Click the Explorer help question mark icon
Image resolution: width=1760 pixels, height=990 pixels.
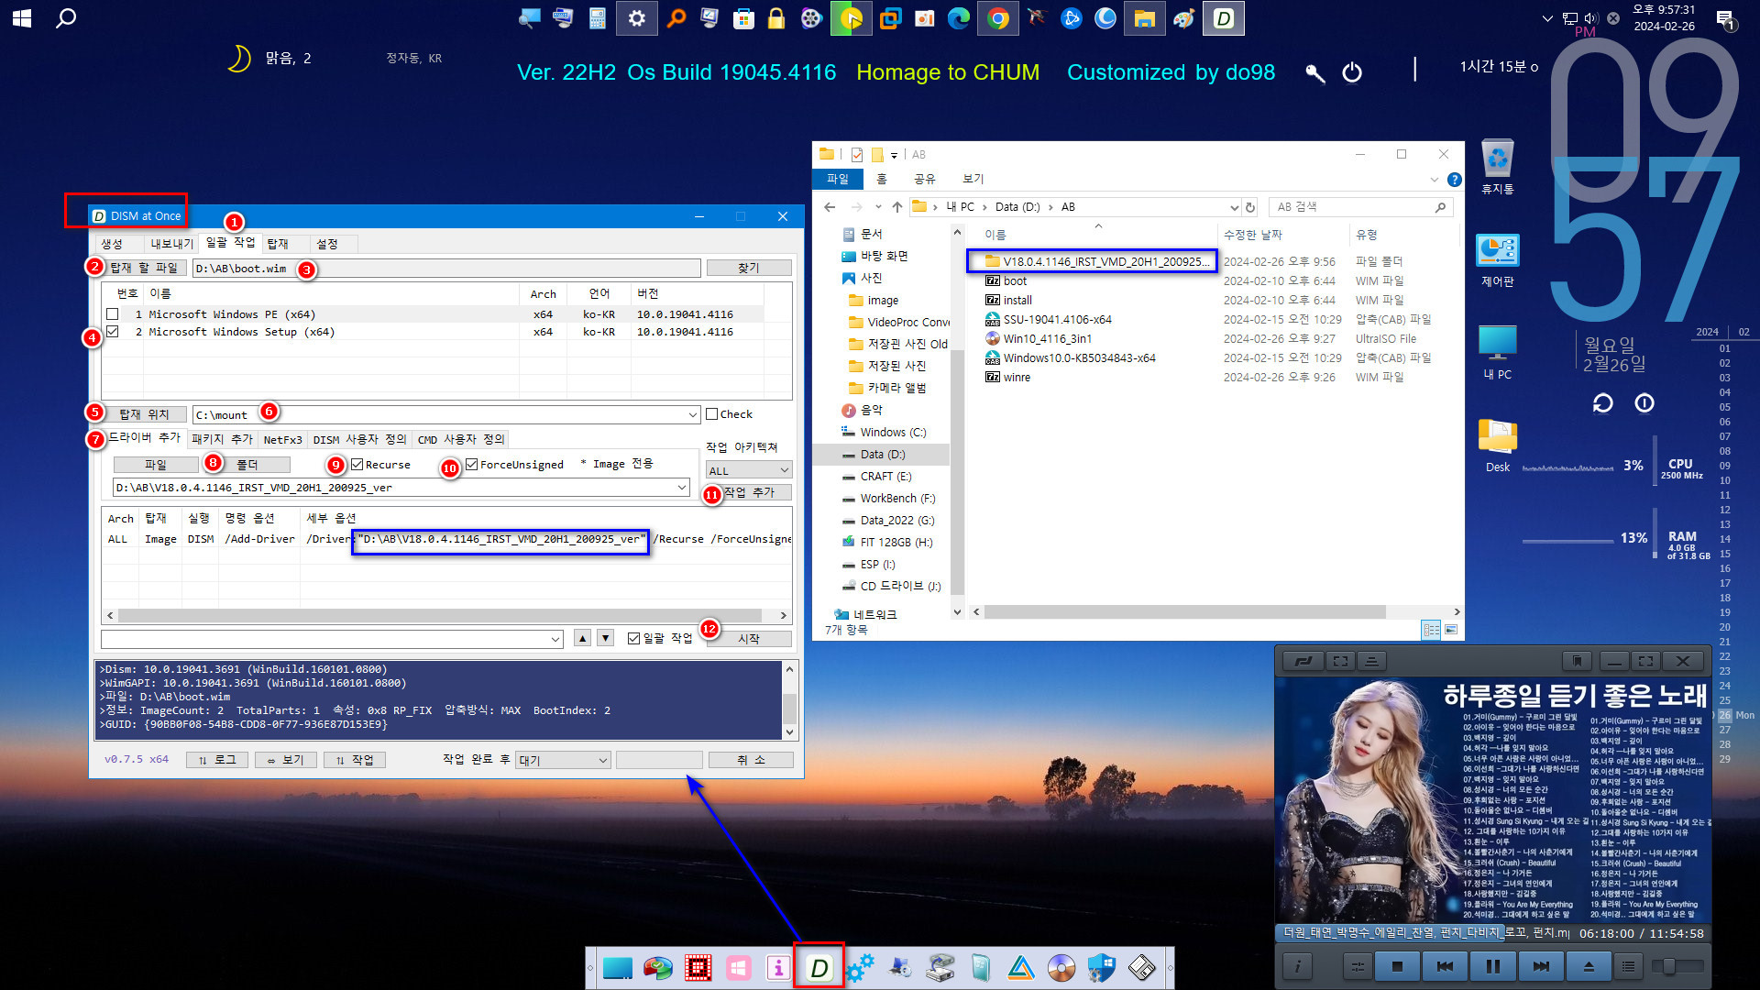[x=1454, y=180]
